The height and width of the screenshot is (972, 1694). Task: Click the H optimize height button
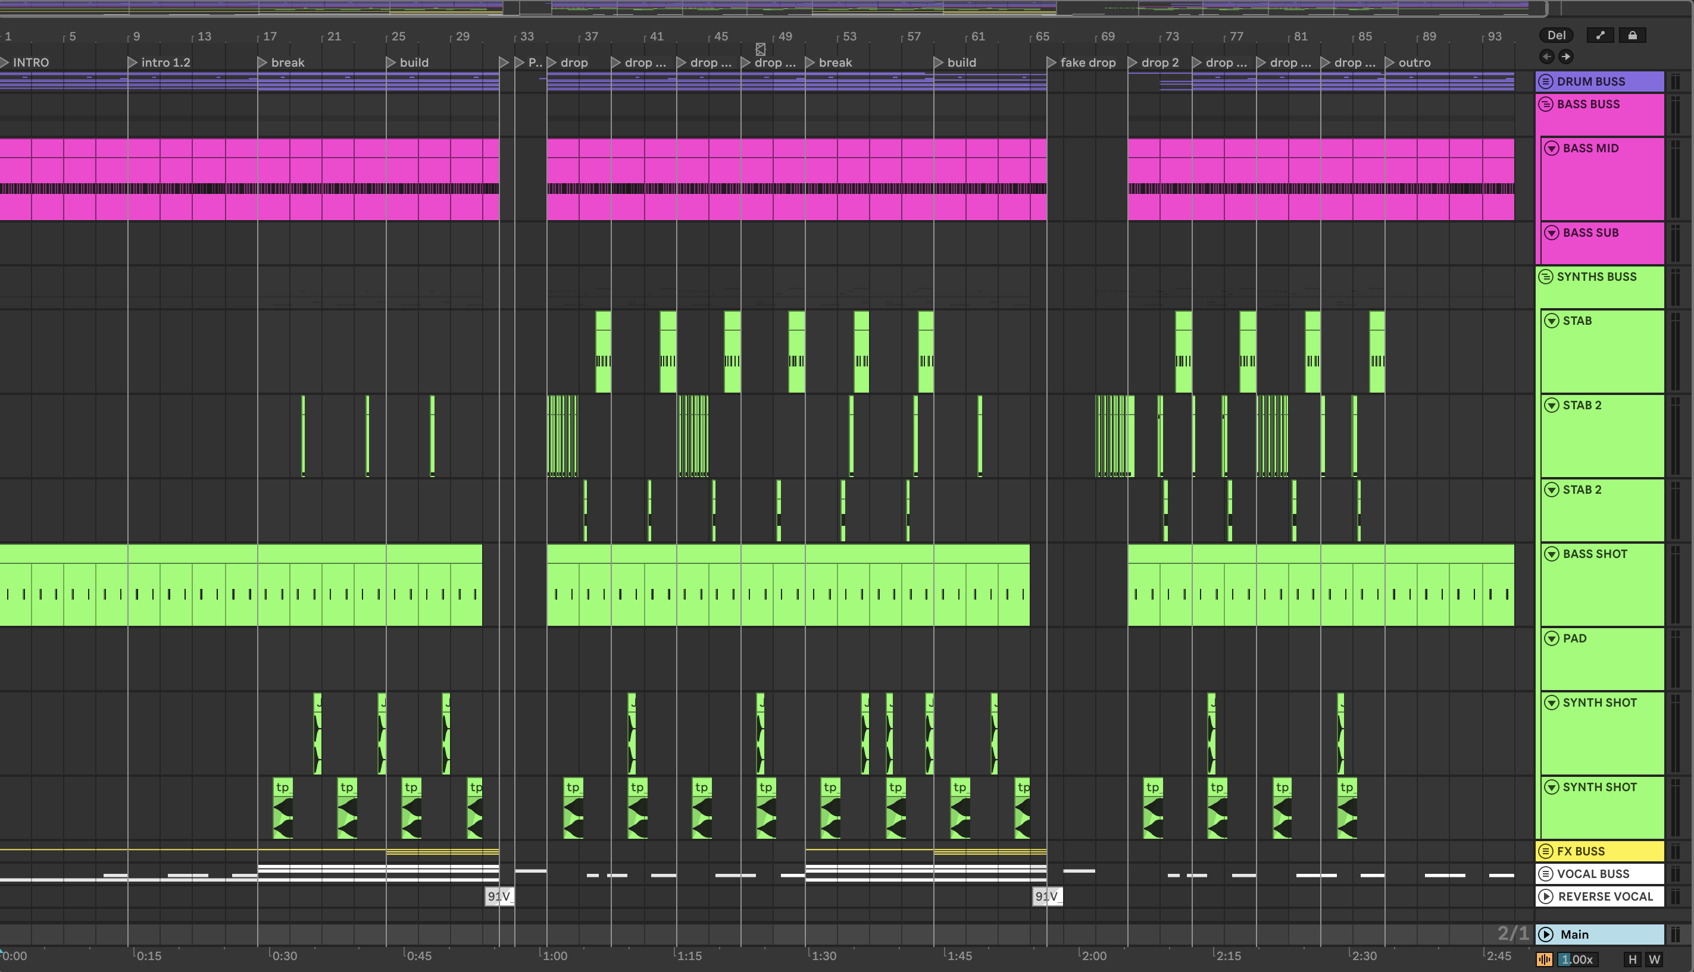(x=1633, y=960)
